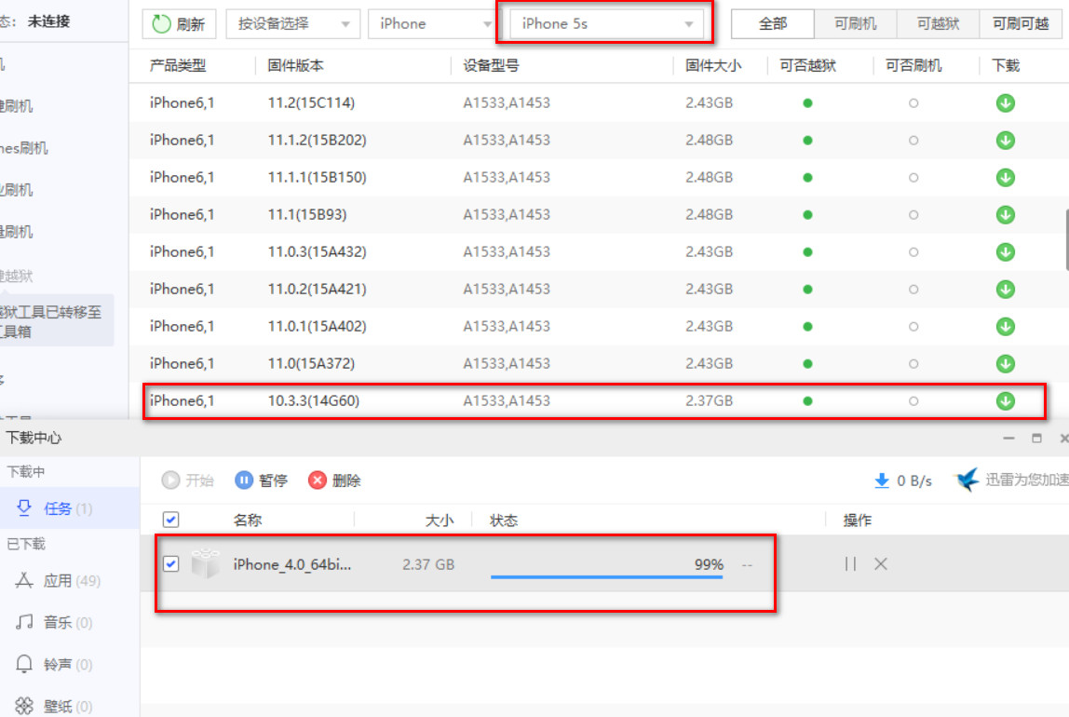Download firmware 11.1(15B93)

1005,215
